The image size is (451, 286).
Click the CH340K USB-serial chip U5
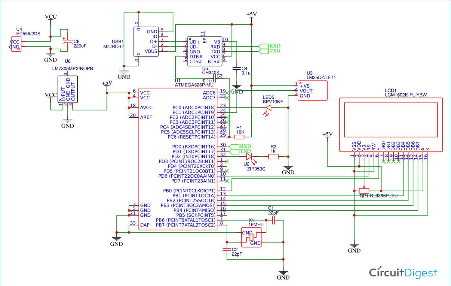coord(204,51)
